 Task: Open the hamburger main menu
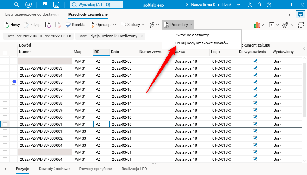click(6, 5)
